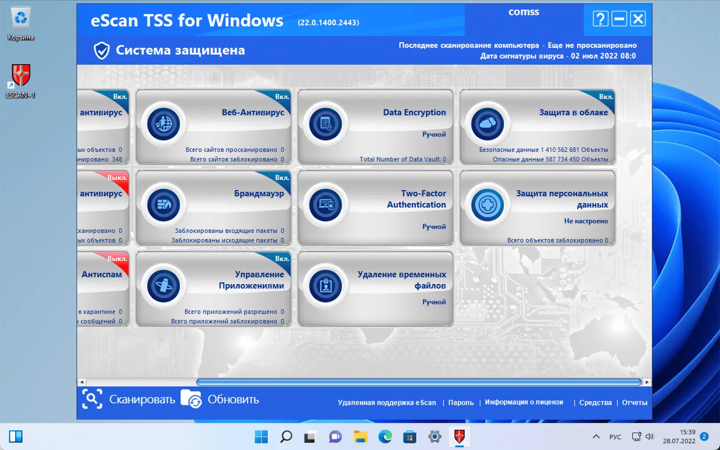Click the scrollbar right arrow
This screenshot has height=450, width=720.
coord(647,382)
